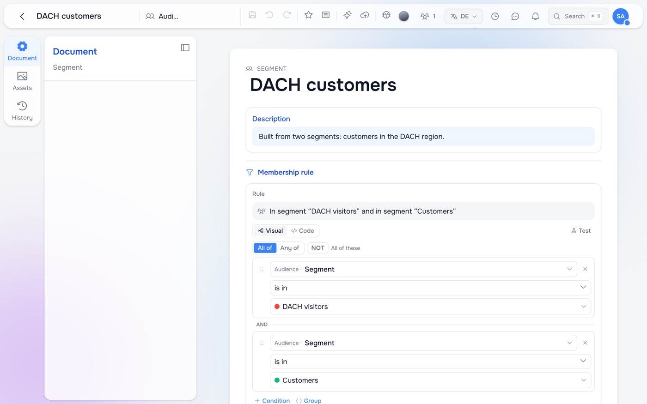This screenshot has width=647, height=404.
Task: Click the red DACH visitors color dot
Action: point(277,307)
